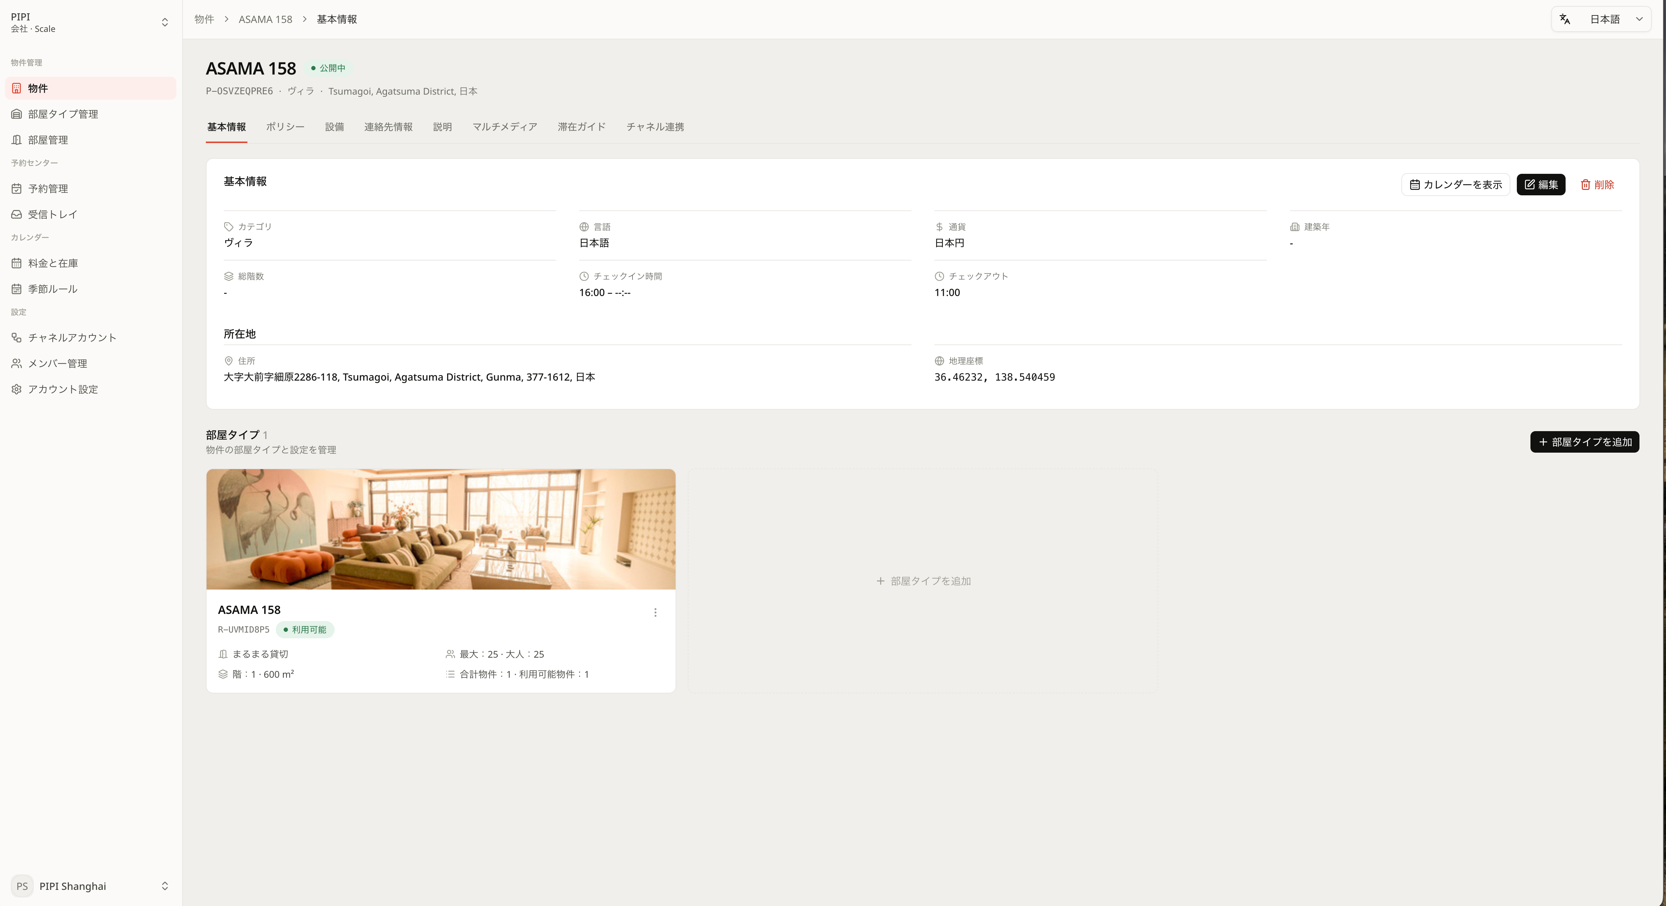Select the 基本情報 tab
Viewport: 1666px width, 906px height.
tap(226, 127)
